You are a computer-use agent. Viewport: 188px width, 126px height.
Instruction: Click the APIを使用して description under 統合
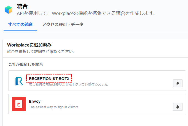pos(86,13)
